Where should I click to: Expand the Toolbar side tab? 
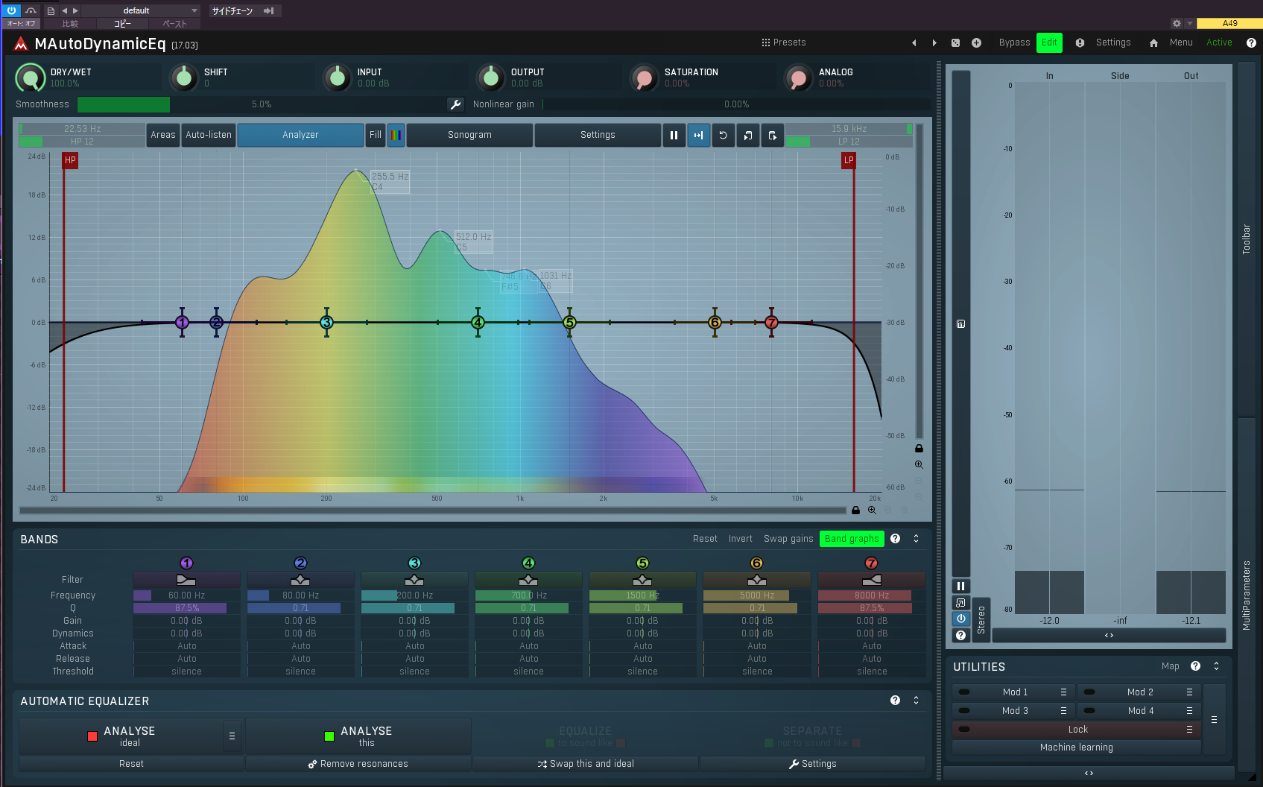[x=1246, y=238]
